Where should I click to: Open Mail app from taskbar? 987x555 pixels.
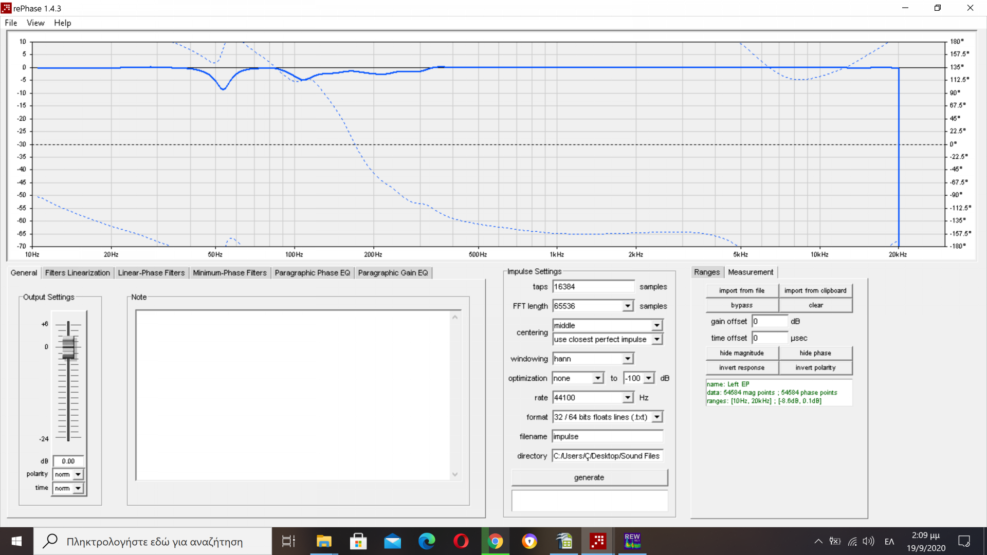[392, 541]
